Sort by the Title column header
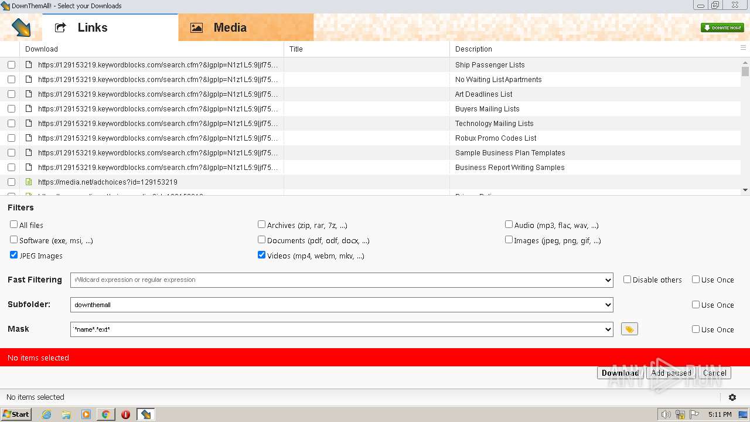 (367, 49)
